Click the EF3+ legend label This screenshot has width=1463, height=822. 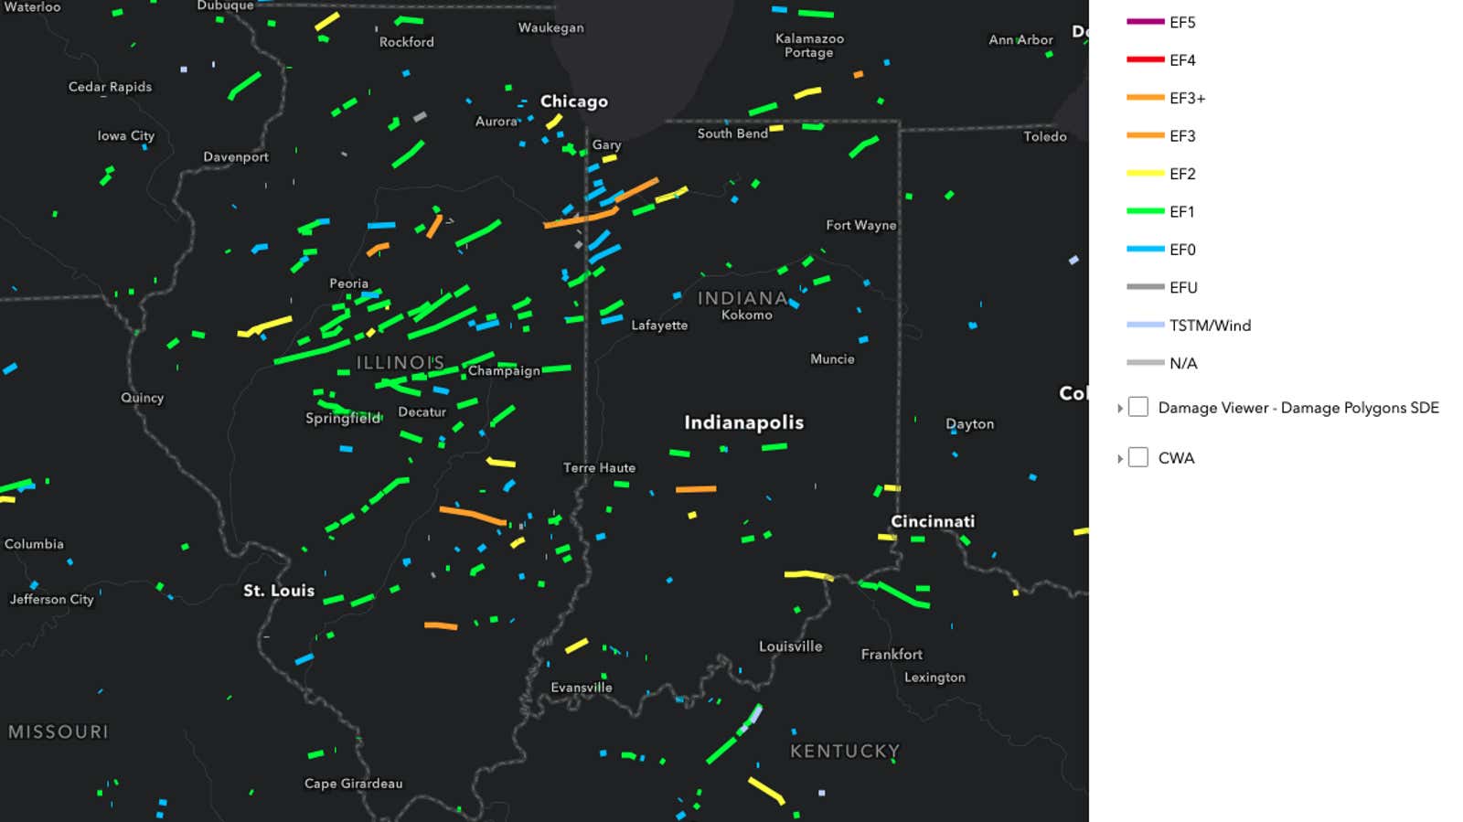point(1187,98)
